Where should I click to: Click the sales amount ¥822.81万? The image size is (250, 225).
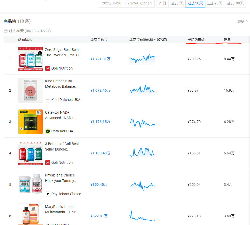99,216
